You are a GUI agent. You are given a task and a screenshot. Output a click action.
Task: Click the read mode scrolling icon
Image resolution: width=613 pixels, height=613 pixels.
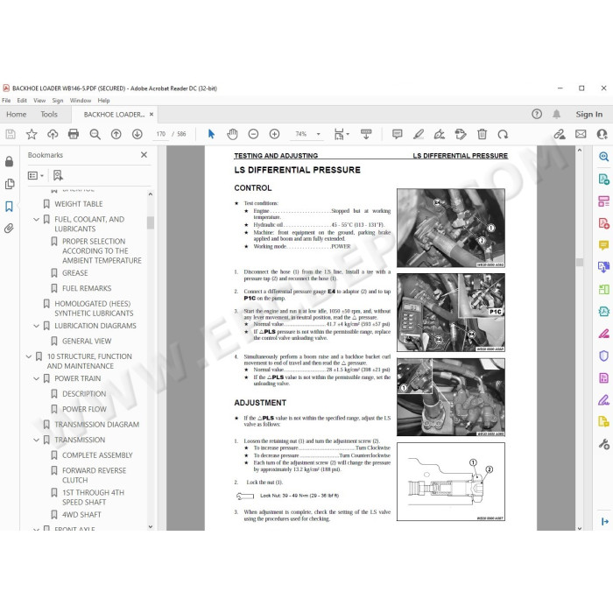[366, 135]
